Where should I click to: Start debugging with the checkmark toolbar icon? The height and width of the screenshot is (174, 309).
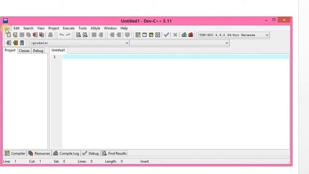(x=166, y=35)
